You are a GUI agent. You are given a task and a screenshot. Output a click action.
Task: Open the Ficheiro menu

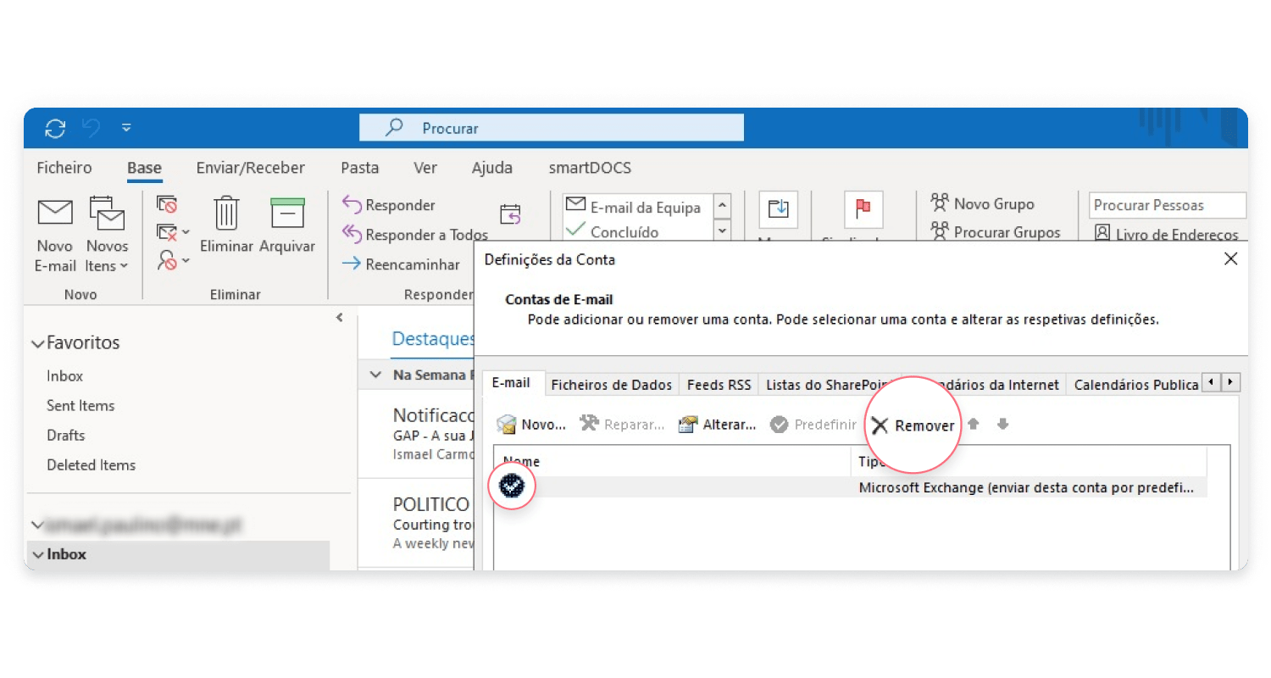(x=64, y=168)
